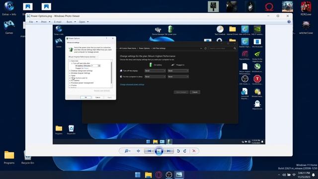Select the Extras + Info desktop icon
The width and height of the screenshot is (318, 179).
coord(9,8)
